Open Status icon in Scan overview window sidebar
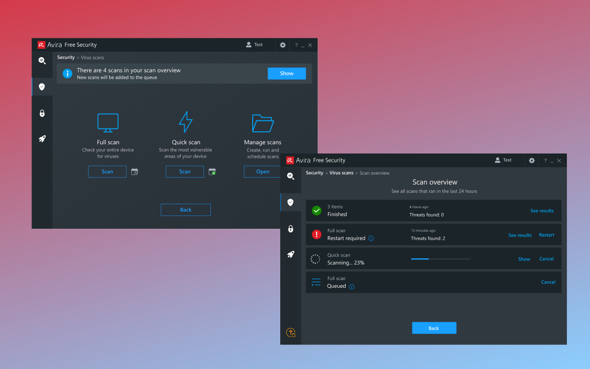The width and height of the screenshot is (590, 369). pos(291,176)
